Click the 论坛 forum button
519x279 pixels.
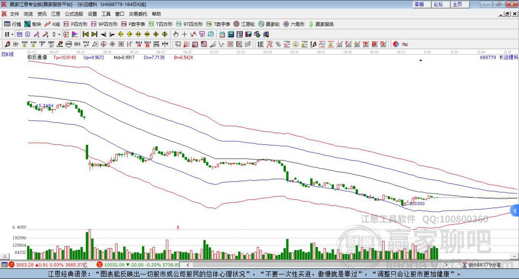[x=441, y=4]
